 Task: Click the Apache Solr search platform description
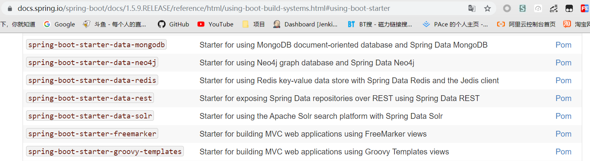click(321, 116)
